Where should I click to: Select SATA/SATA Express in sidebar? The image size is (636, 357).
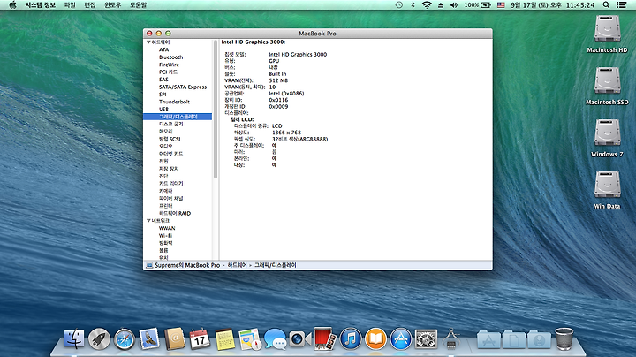pyautogui.click(x=183, y=87)
